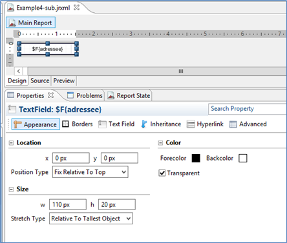Image resolution: width=287 pixels, height=243 pixels.
Task: Open the Stretch Type dropdown
Action: coord(91,219)
